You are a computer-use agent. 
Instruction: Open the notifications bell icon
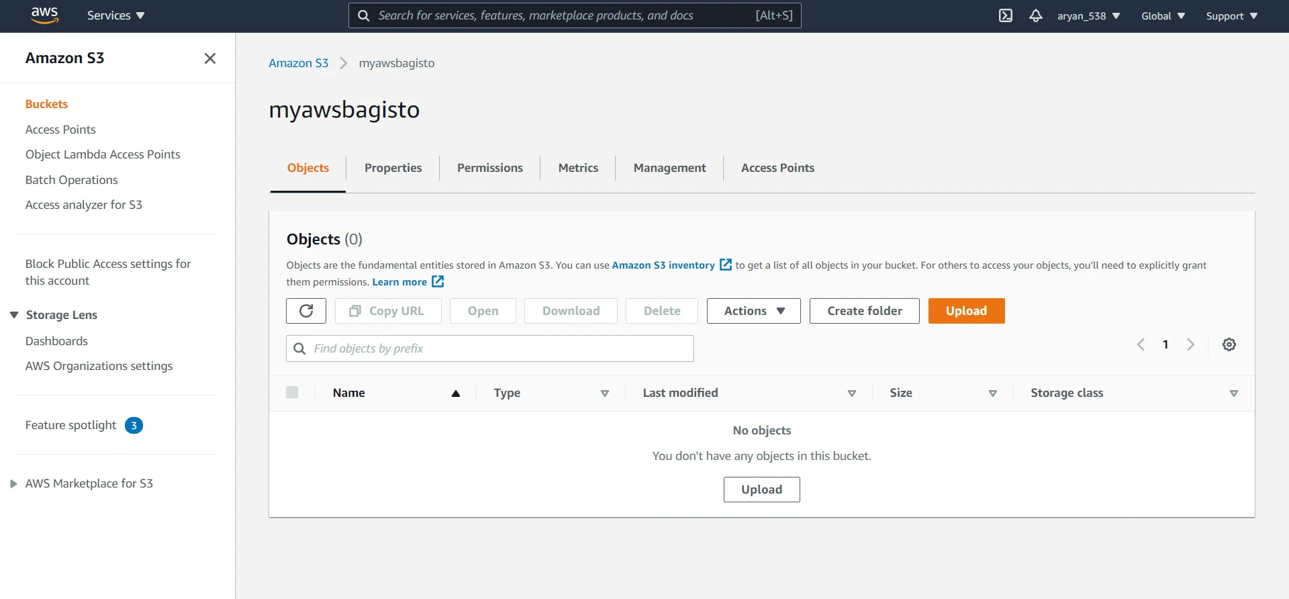pos(1035,15)
